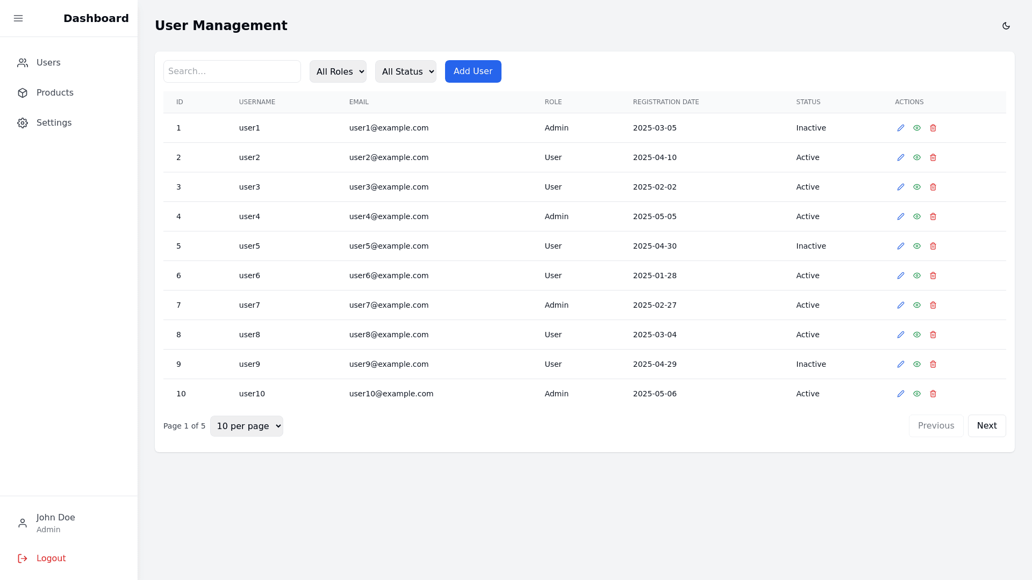Viewport: 1032px width, 580px height.
Task: Remove user8 using the trash icon
Action: [933, 335]
